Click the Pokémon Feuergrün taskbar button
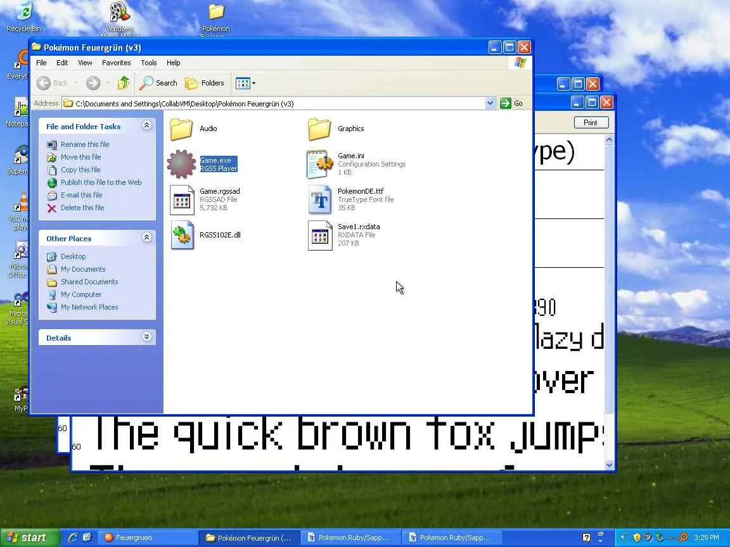 click(x=250, y=538)
